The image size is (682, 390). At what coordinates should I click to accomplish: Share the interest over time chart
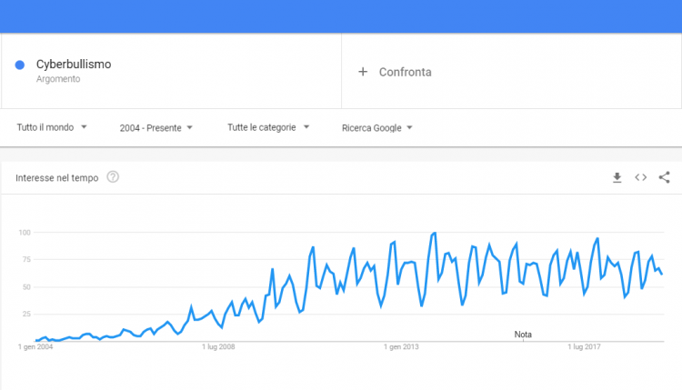coord(664,177)
